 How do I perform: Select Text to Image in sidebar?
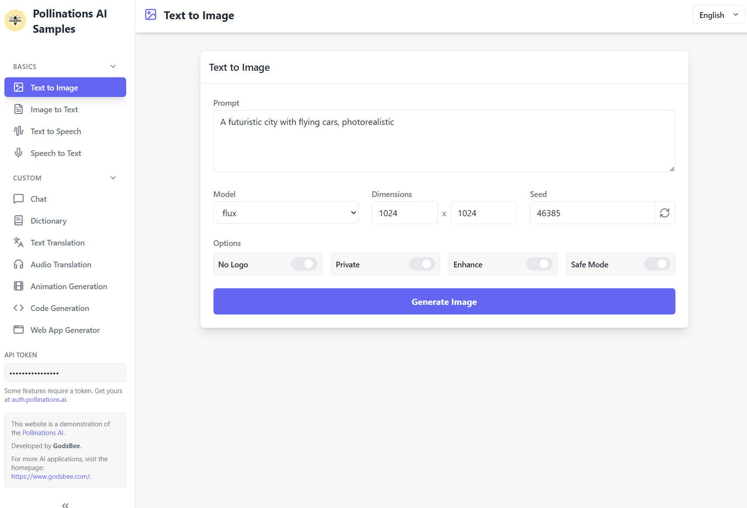[x=65, y=87]
